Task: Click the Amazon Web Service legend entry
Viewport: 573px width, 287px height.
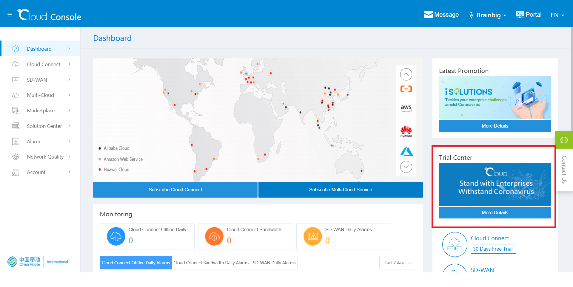Action: click(x=121, y=159)
